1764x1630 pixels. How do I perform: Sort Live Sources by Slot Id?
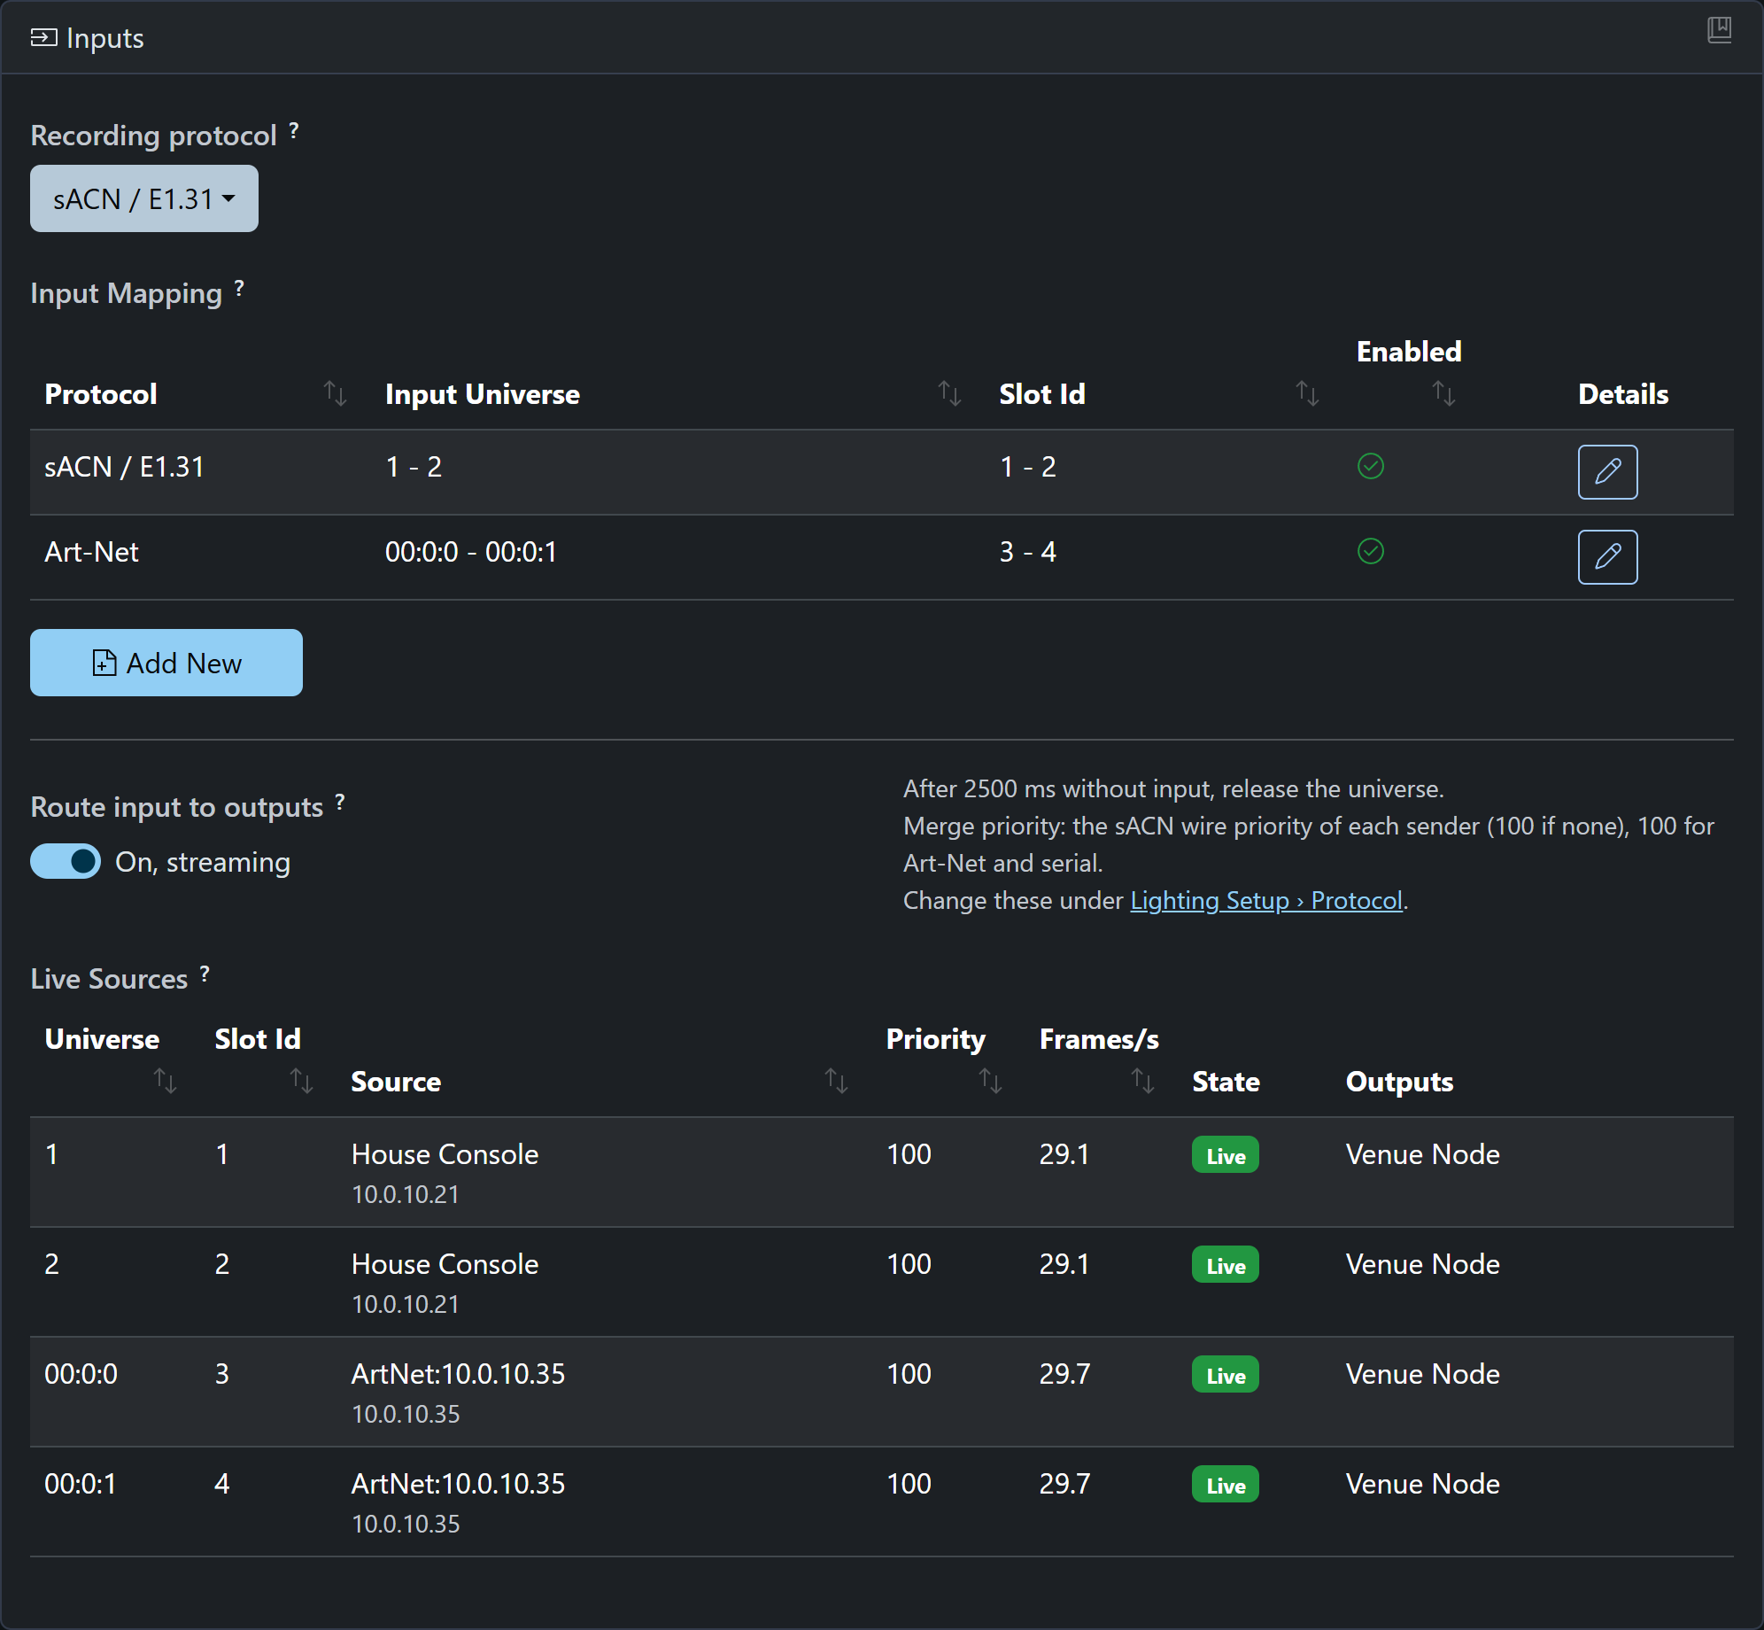[302, 1081]
